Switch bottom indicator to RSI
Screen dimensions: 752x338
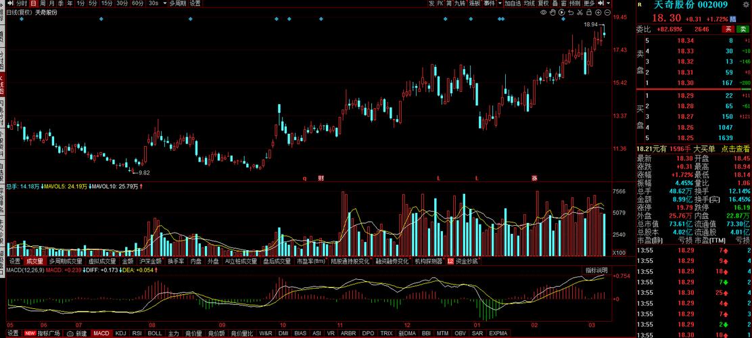[x=137, y=333]
